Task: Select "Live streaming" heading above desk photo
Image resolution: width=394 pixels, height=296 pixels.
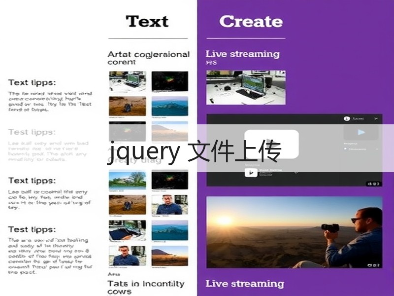Action: pyautogui.click(x=242, y=54)
